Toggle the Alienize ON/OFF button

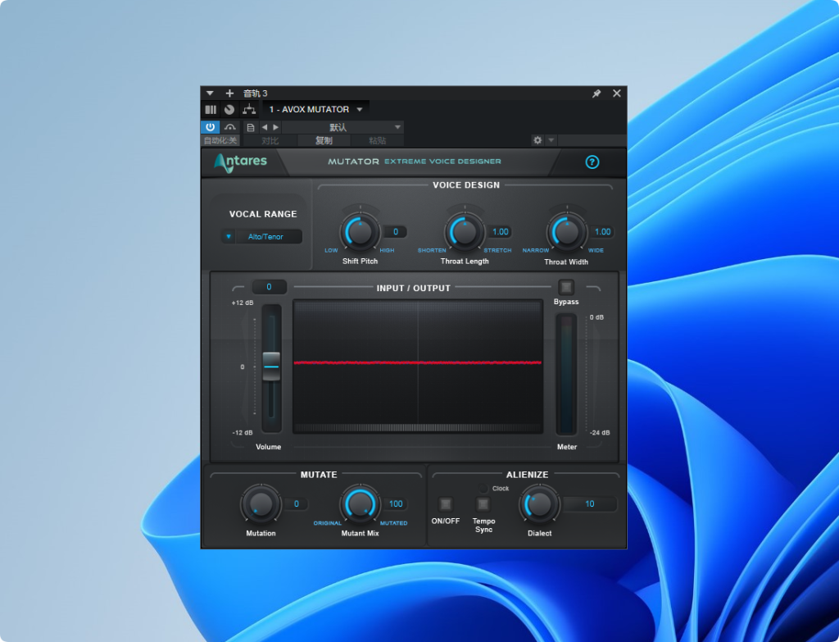point(445,504)
